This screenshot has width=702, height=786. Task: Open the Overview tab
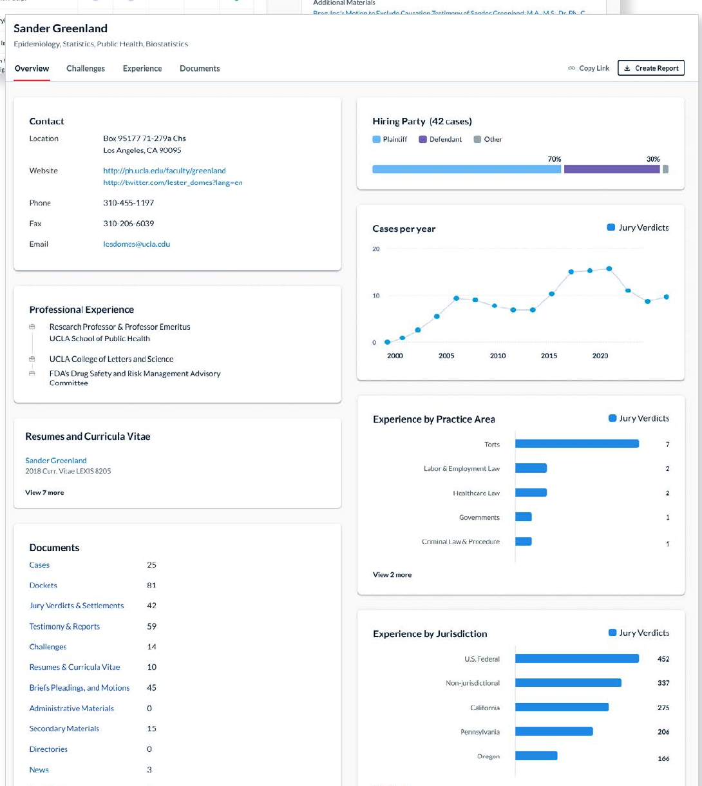(32, 68)
